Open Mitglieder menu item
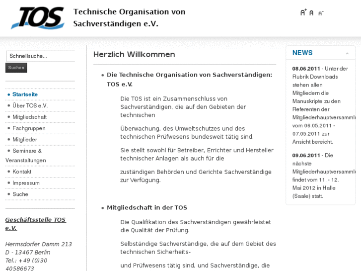The image size is (361, 271). tap(25, 140)
